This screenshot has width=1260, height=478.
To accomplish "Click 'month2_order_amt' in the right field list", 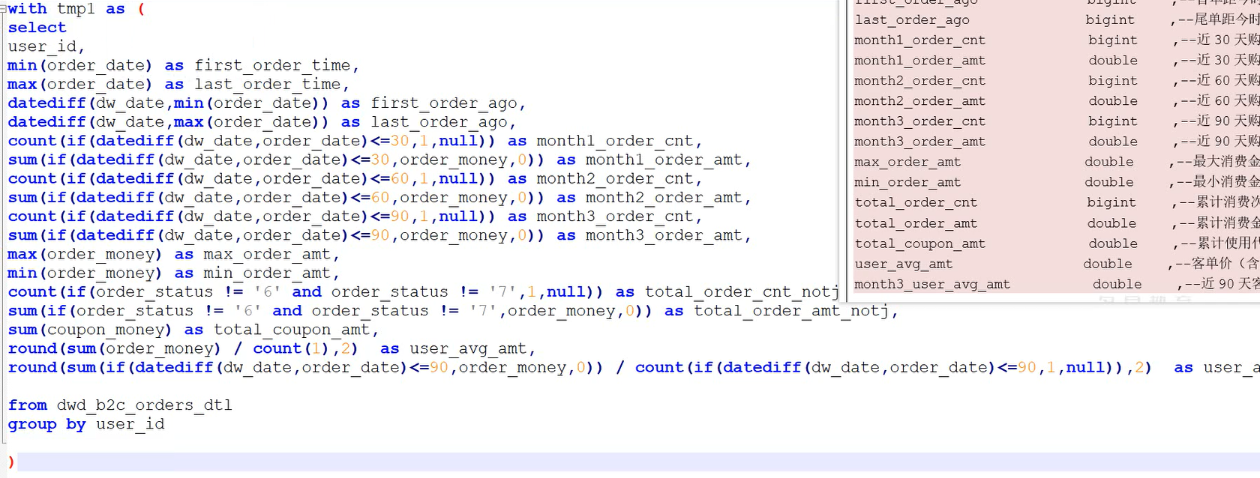I will [x=919, y=101].
